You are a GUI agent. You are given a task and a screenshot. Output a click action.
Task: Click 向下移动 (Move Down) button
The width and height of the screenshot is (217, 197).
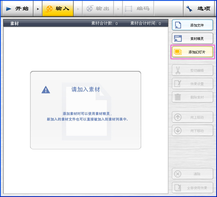tap(192, 130)
